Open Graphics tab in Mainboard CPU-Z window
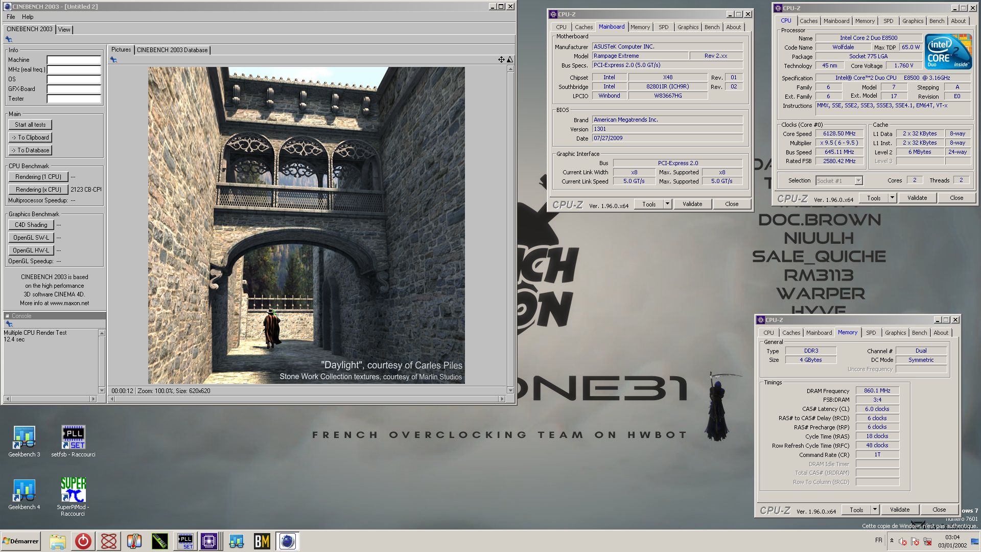981x552 pixels. coord(688,27)
